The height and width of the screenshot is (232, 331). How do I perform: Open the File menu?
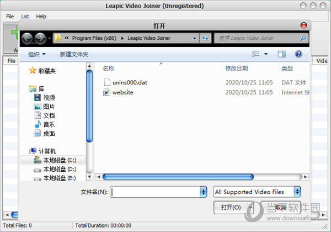[x=10, y=17]
